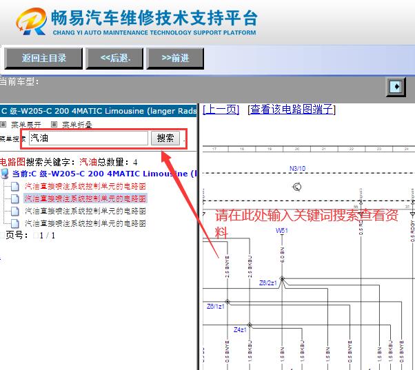Open the third 汽油直接喷注系统 circuit diagram

coord(85,211)
